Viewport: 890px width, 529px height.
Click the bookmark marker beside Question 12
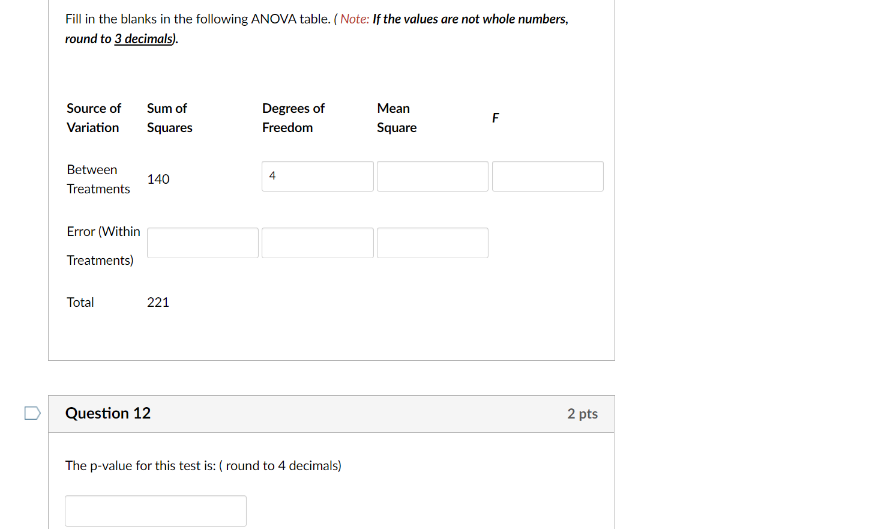32,413
